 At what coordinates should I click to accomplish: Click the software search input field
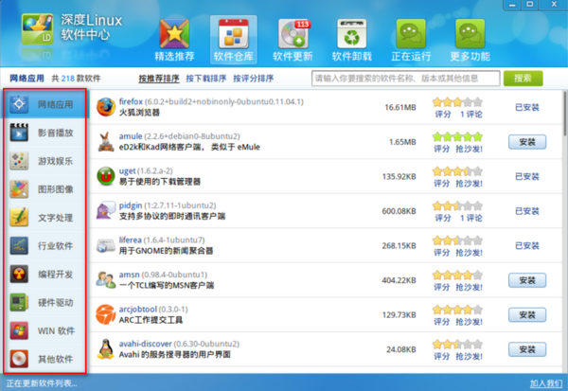406,79
